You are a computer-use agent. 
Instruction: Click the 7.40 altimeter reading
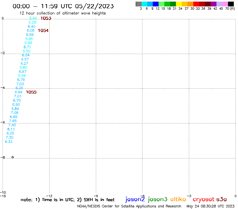coord(12,125)
